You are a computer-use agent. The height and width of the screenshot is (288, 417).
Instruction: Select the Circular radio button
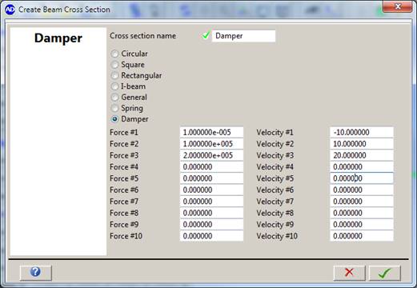point(114,54)
